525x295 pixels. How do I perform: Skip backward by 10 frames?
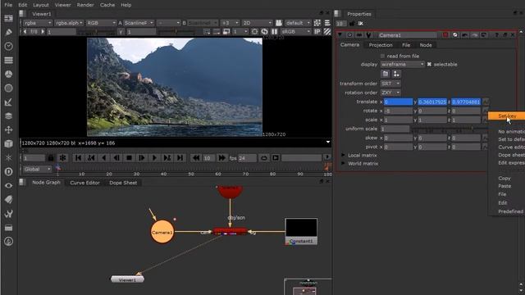(196, 158)
